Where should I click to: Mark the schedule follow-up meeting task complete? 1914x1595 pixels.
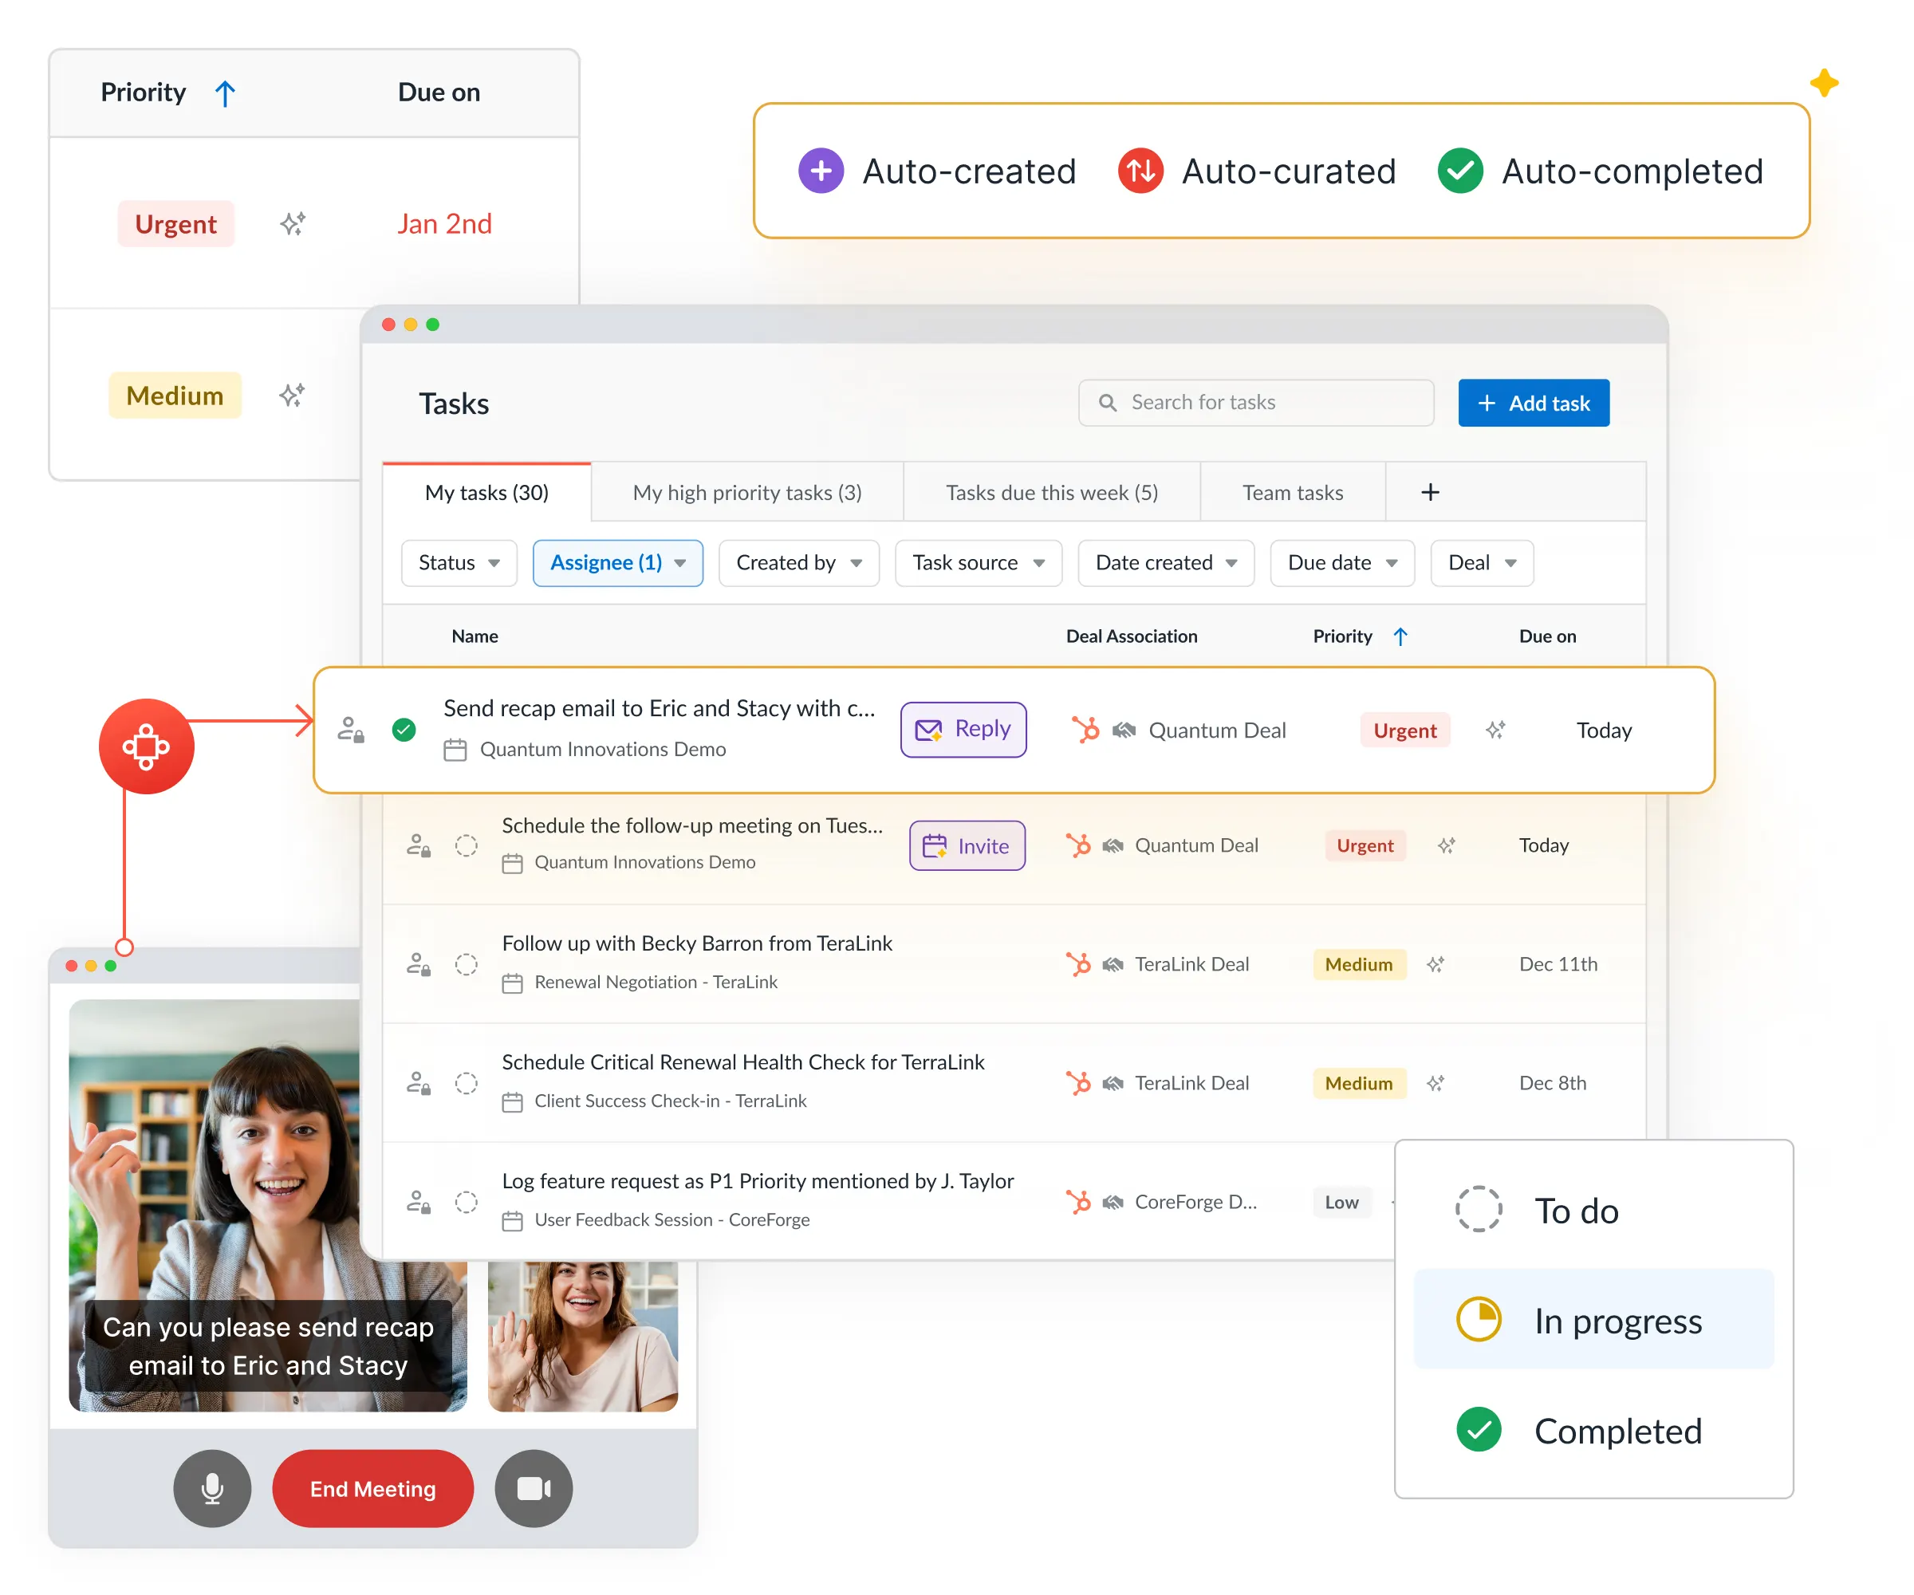pyautogui.click(x=467, y=846)
